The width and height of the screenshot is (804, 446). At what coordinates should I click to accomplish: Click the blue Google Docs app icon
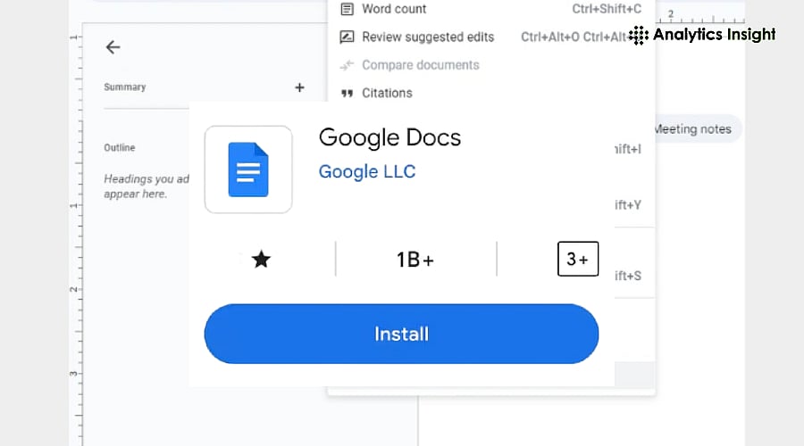(248, 169)
